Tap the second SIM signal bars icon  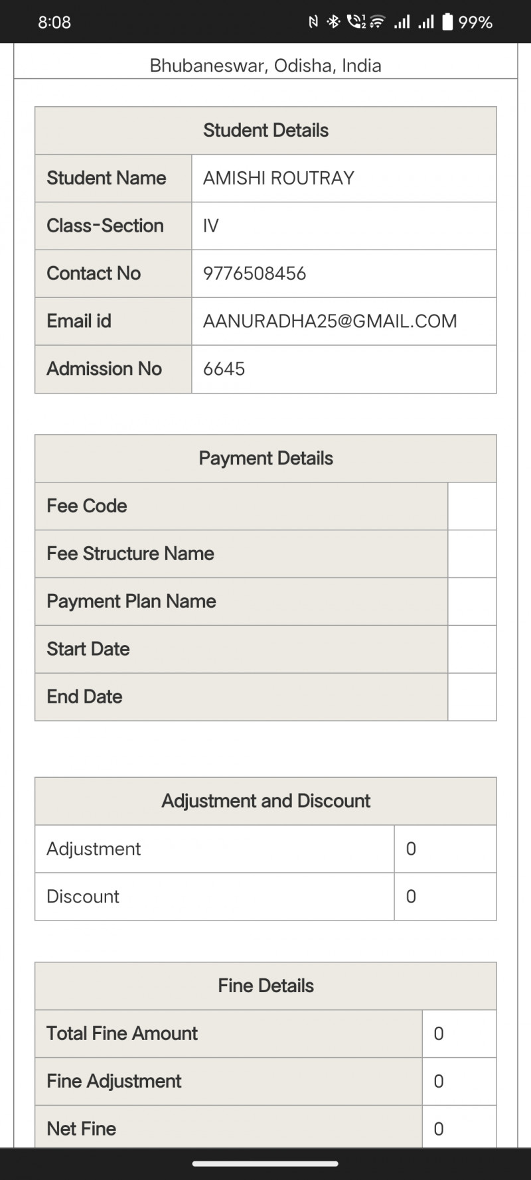(x=425, y=23)
